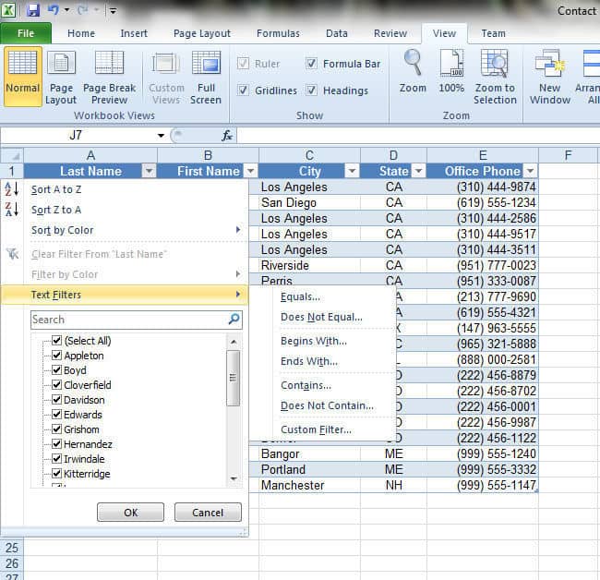Toggle the Gridlines checkbox
The image size is (600, 580).
pyautogui.click(x=243, y=91)
